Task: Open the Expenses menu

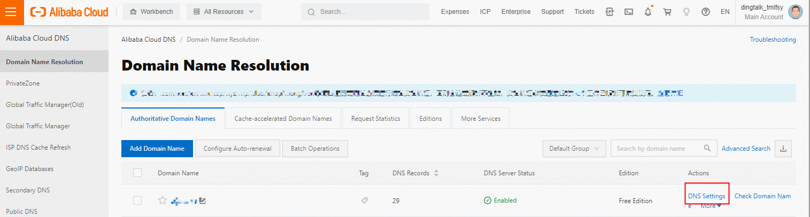Action: click(x=455, y=12)
